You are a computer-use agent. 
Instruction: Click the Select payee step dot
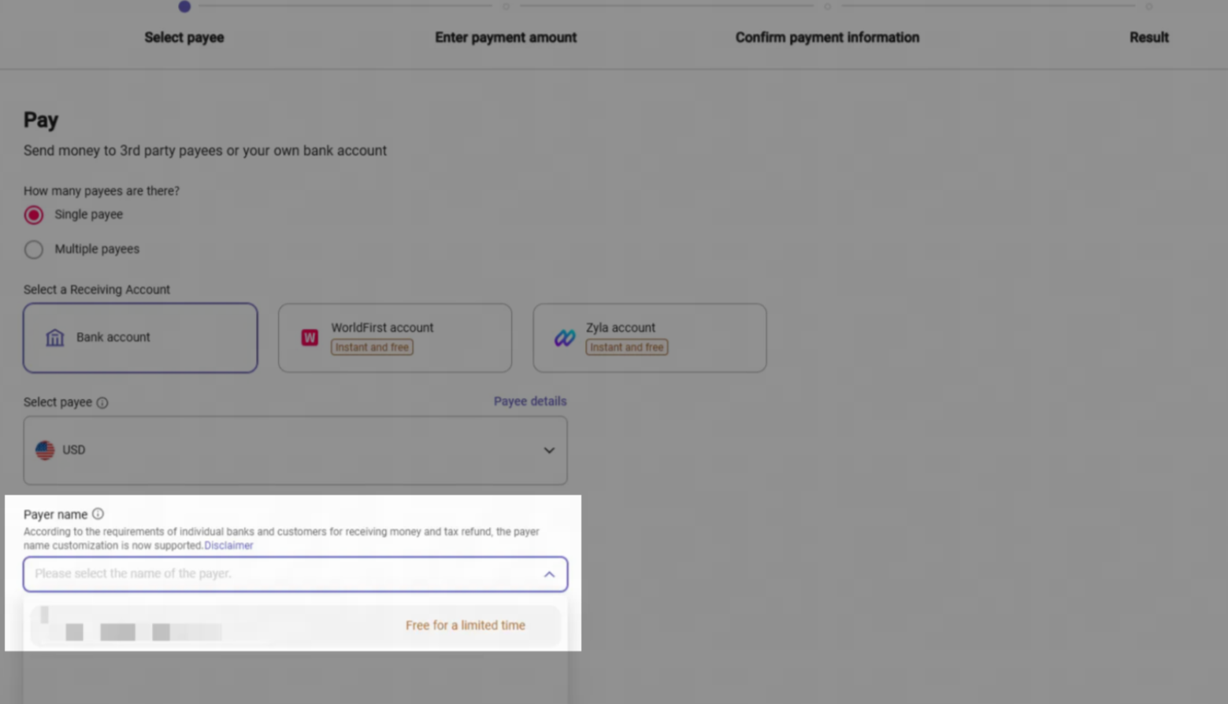point(184,7)
